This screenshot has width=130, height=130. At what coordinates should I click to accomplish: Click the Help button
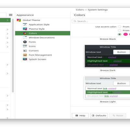[80, 115]
